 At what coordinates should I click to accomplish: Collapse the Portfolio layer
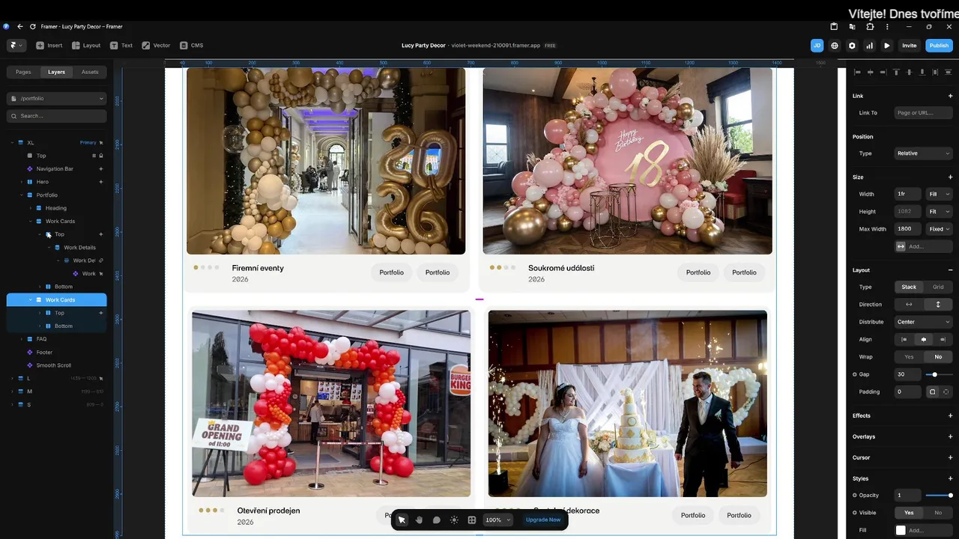coord(21,195)
